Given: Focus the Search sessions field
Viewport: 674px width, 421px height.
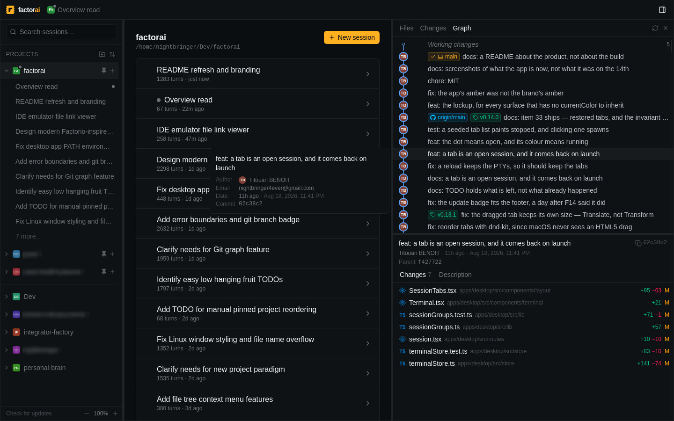Looking at the screenshot, I should [61, 32].
